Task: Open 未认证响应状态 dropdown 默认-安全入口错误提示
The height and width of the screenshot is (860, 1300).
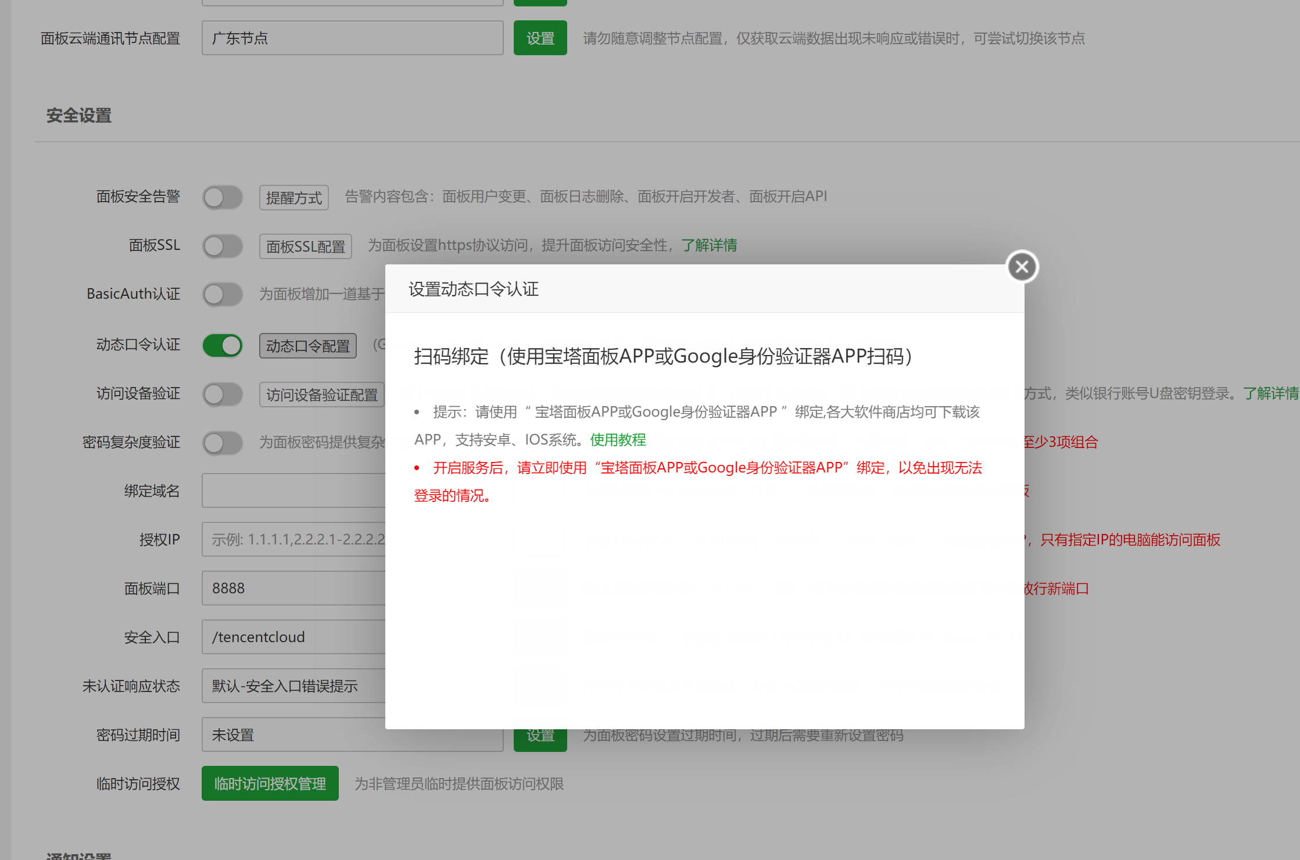Action: pyautogui.click(x=293, y=686)
